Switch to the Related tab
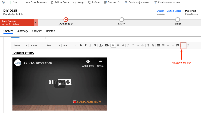 (x=51, y=31)
